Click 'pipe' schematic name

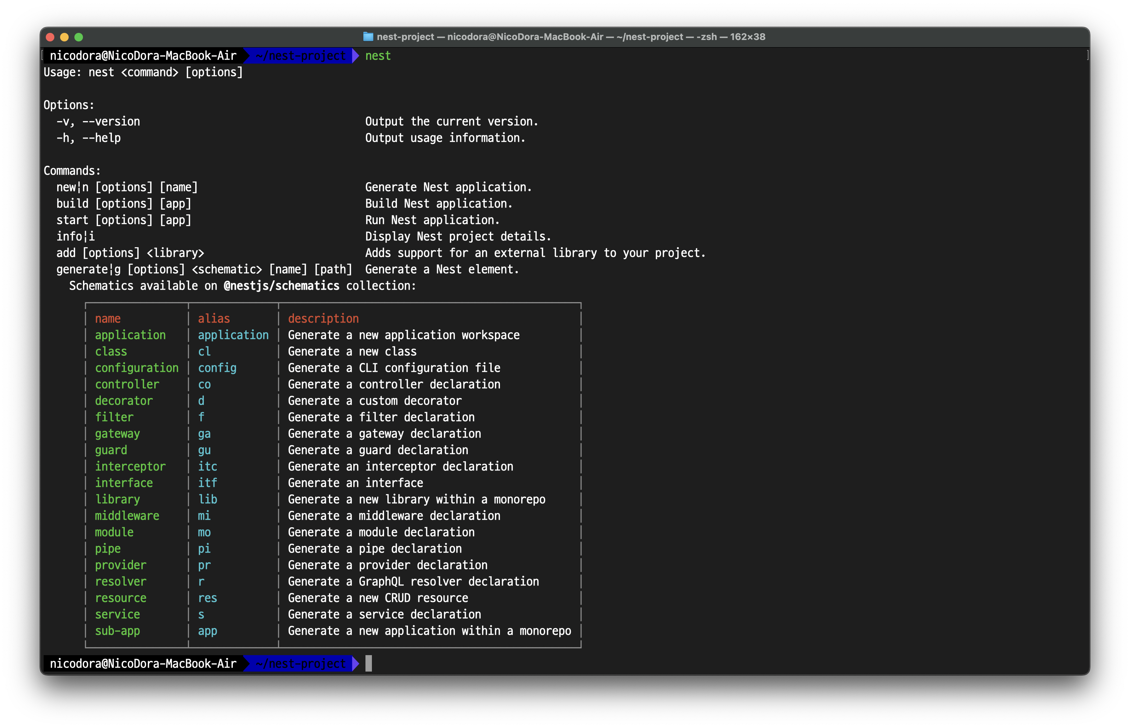pos(108,549)
